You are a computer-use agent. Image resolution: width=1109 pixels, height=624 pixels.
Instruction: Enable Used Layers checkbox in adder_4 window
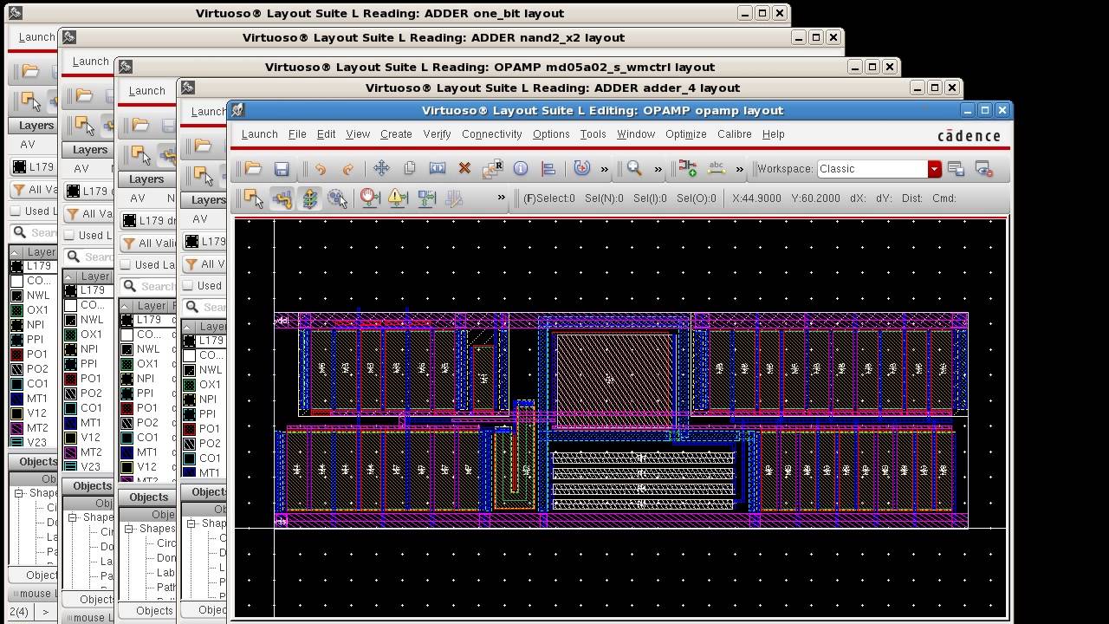tap(188, 285)
